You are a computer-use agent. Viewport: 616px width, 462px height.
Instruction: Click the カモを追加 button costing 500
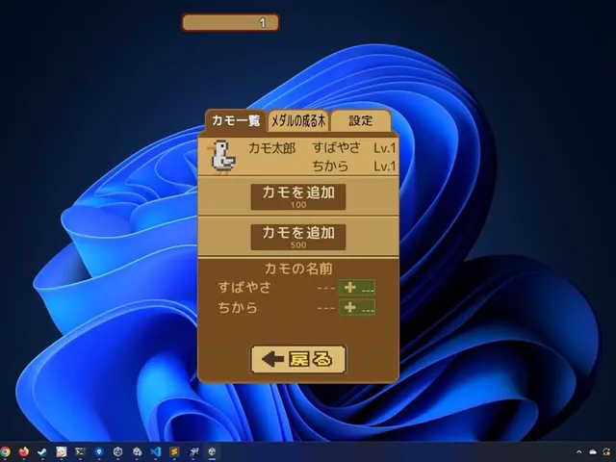coord(298,237)
